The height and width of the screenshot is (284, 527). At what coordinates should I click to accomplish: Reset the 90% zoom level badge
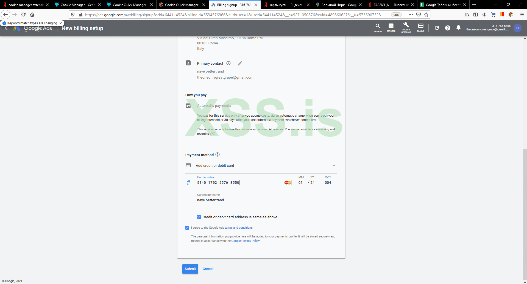pyautogui.click(x=396, y=15)
